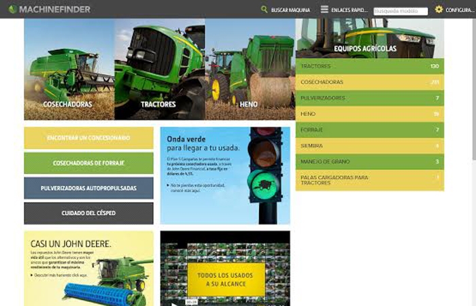Screen dimensions: 476x306
Task: Select Forraje row in equipment list
Action: coord(370,130)
